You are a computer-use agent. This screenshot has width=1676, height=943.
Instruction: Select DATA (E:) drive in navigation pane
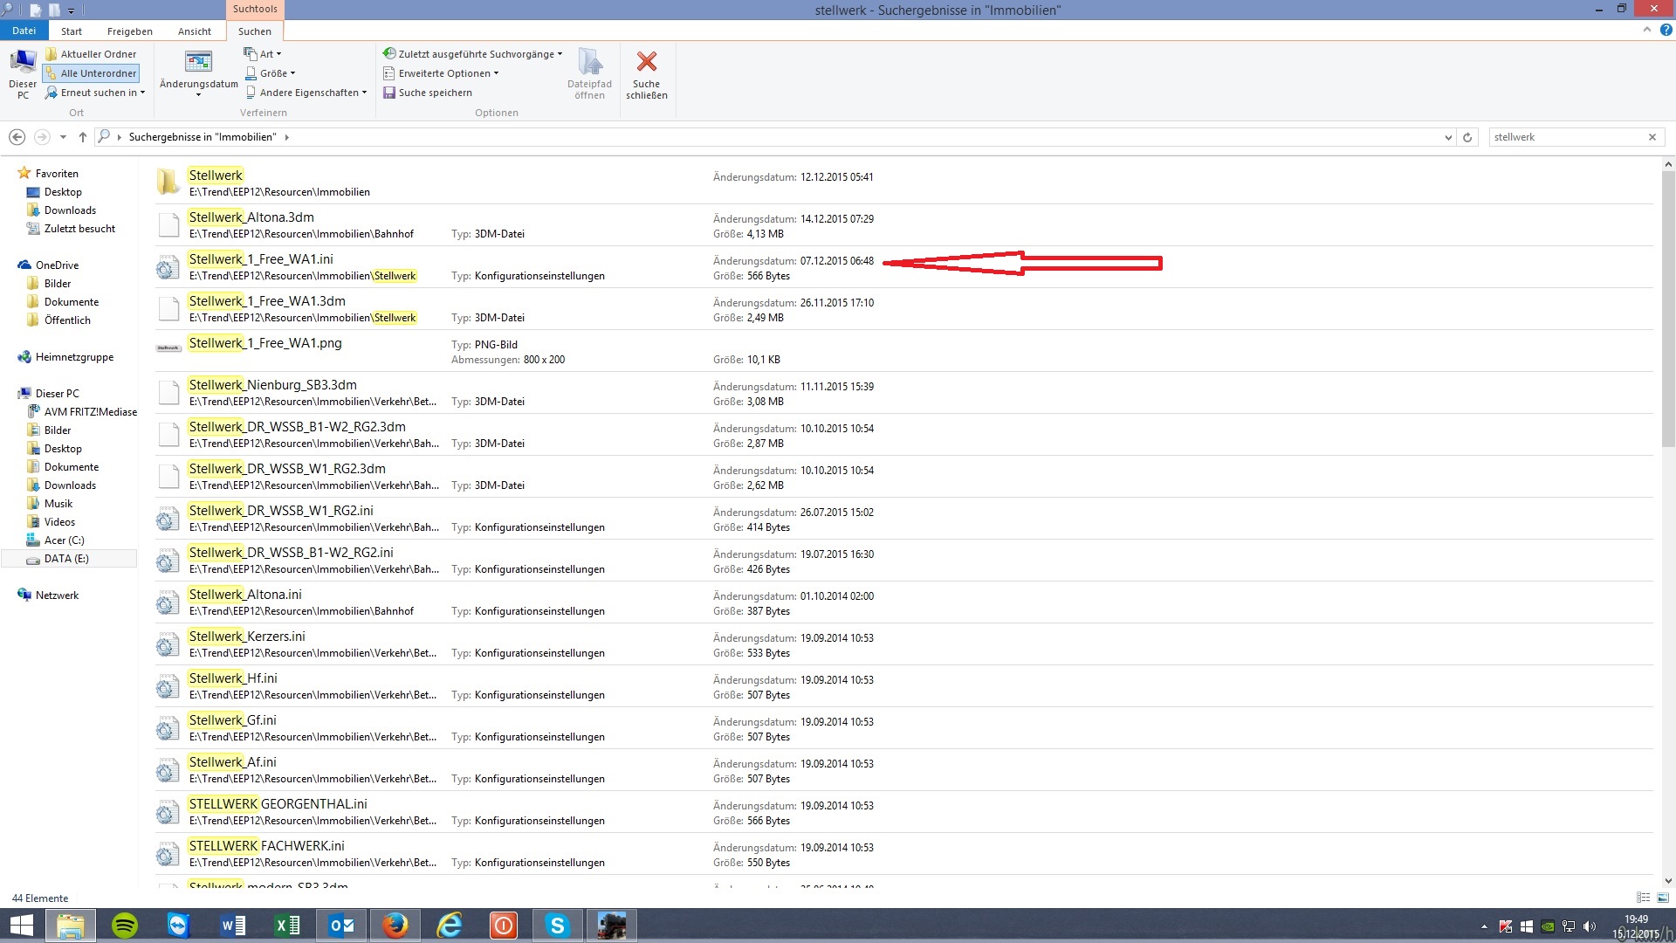(66, 559)
